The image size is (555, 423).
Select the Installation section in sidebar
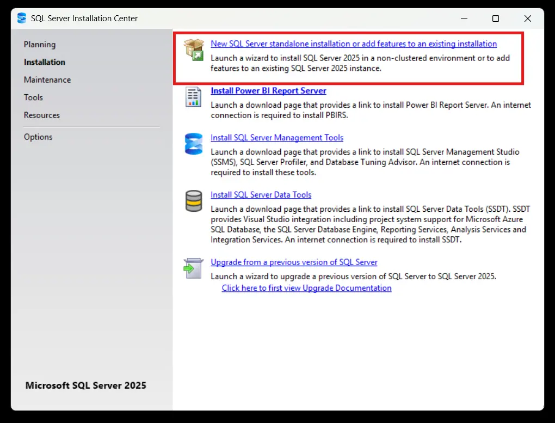click(45, 62)
